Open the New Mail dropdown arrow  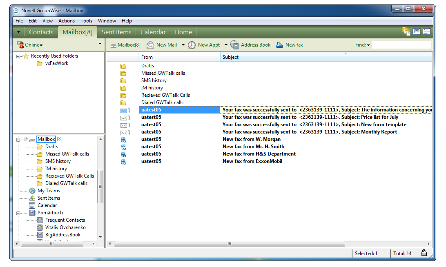183,45
